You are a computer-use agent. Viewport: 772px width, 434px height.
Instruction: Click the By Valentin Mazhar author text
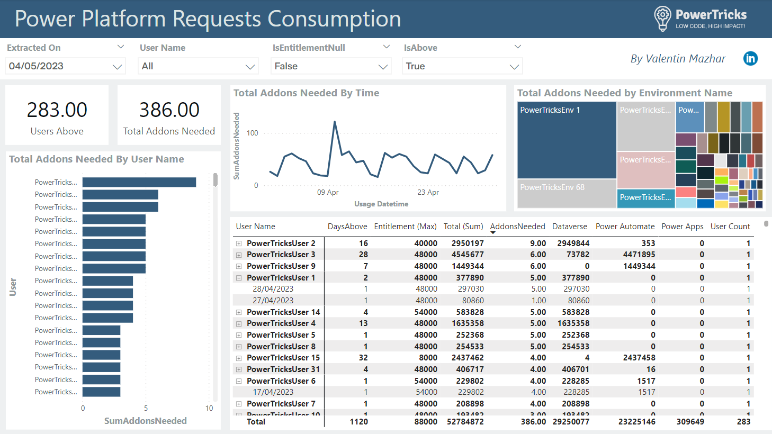[x=678, y=59]
